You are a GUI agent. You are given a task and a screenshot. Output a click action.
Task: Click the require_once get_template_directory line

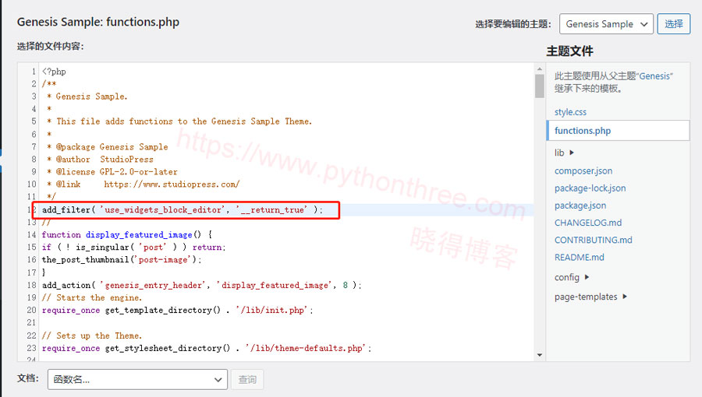point(177,311)
